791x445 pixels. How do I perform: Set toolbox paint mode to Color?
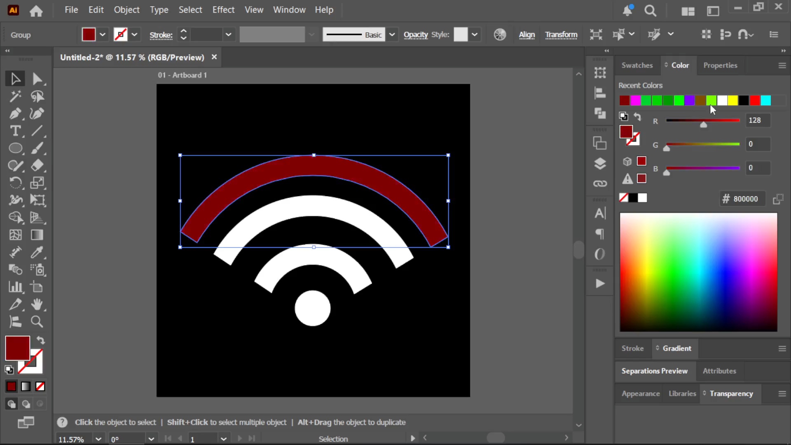(11, 386)
